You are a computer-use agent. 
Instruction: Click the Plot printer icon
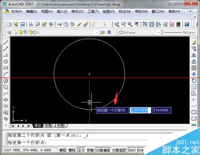coord(31,24)
